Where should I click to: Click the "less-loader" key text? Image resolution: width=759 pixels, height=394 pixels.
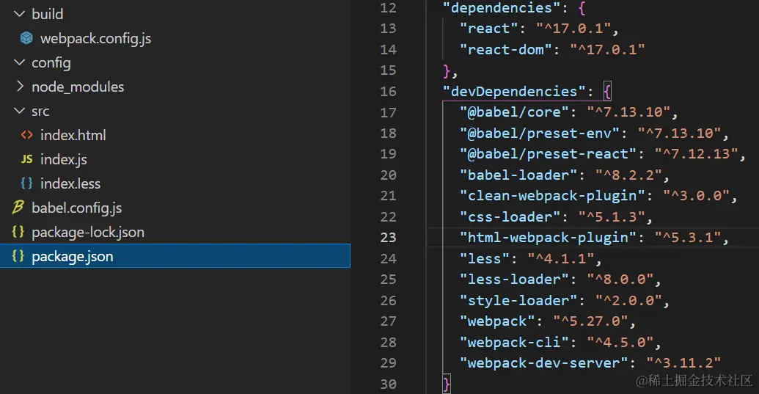coord(515,280)
